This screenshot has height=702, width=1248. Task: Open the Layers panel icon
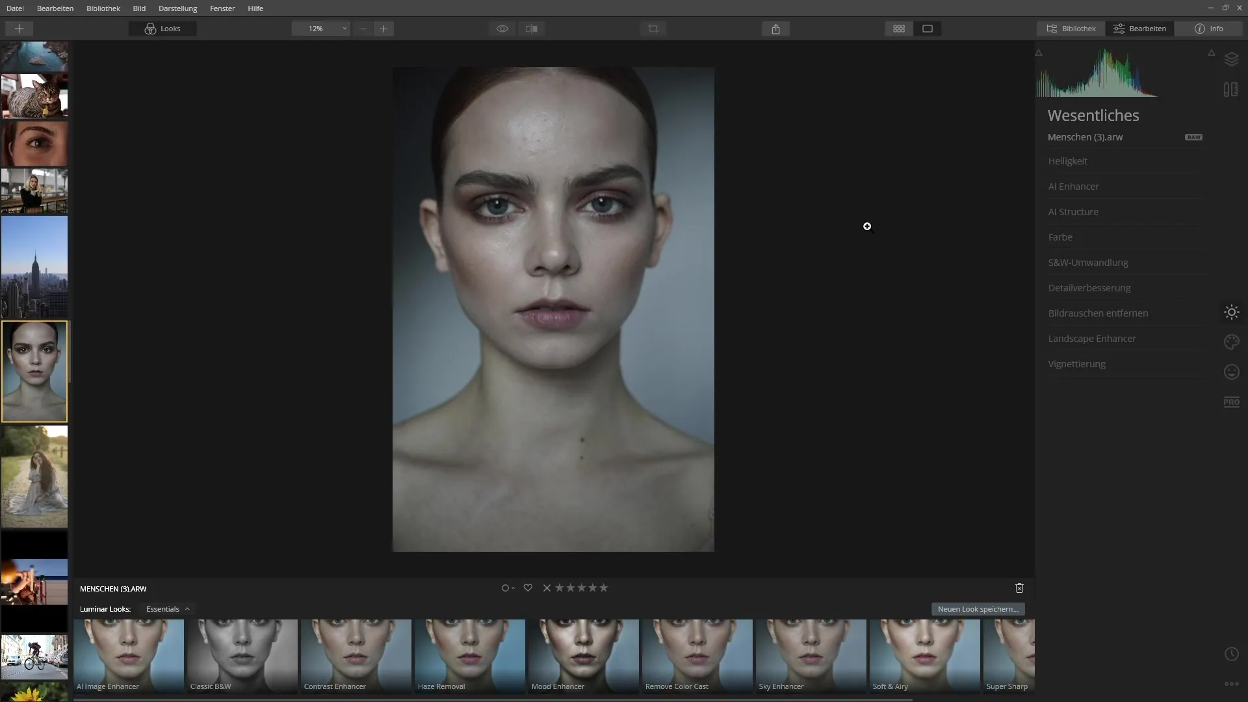[1231, 59]
